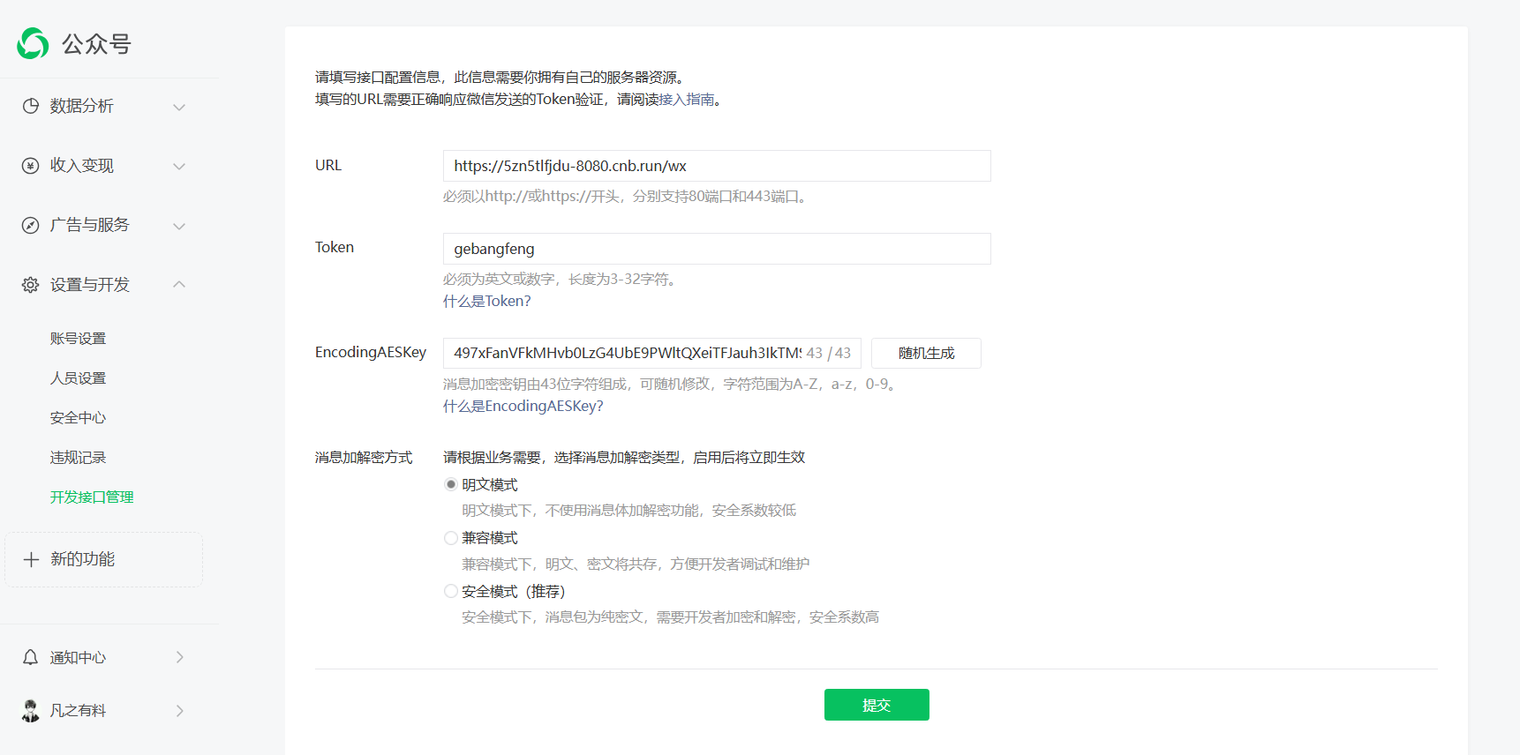
Task: Go to 安全中心 menu item
Action: click(78, 418)
